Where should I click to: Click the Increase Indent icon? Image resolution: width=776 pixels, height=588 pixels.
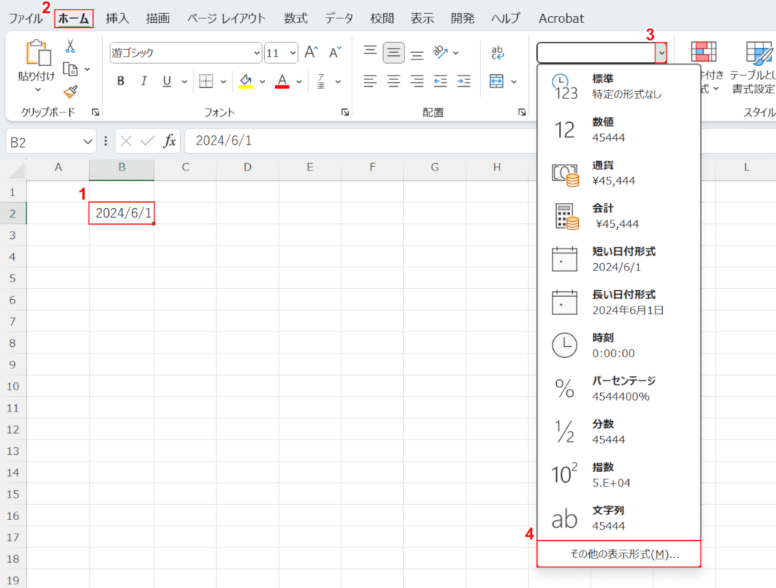click(x=463, y=81)
